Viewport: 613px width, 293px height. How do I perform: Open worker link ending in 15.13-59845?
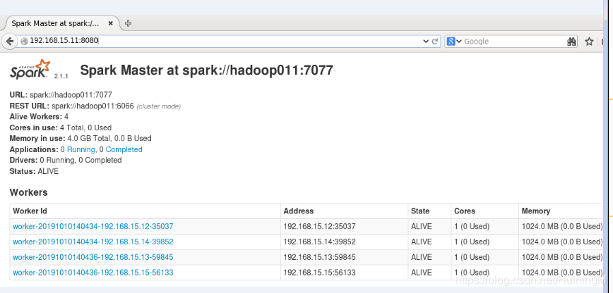[x=93, y=257]
